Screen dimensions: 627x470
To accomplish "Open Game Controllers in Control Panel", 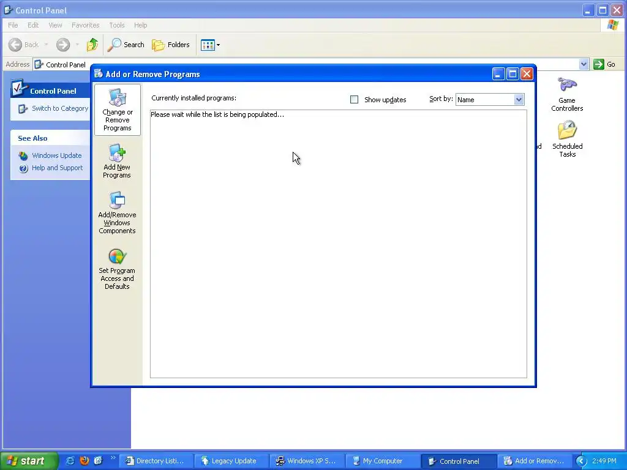I will point(566,95).
